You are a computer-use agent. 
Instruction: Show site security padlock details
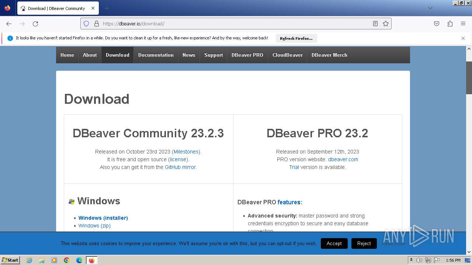click(97, 24)
